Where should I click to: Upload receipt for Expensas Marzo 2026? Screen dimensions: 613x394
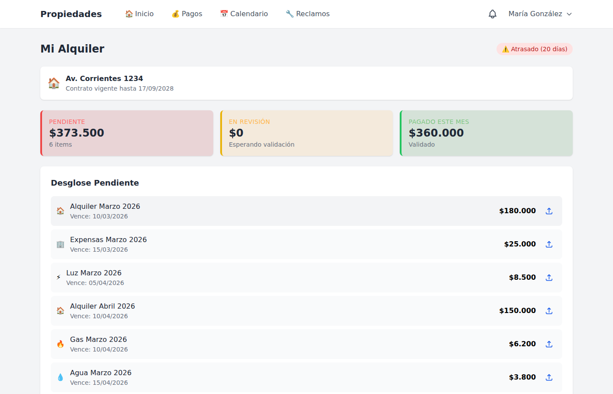(549, 244)
